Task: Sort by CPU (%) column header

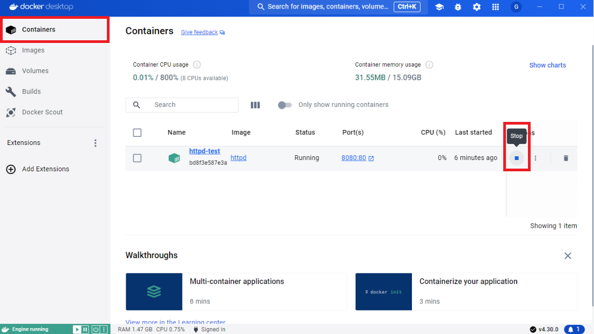Action: 433,132
